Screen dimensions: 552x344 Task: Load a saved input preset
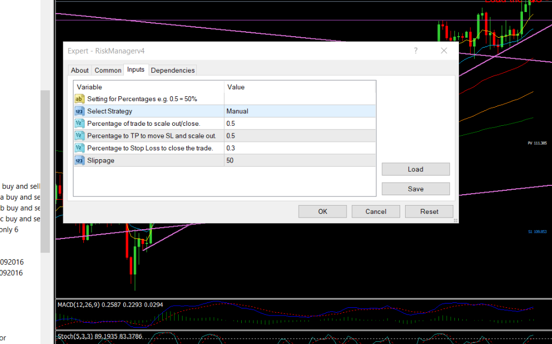416,170
